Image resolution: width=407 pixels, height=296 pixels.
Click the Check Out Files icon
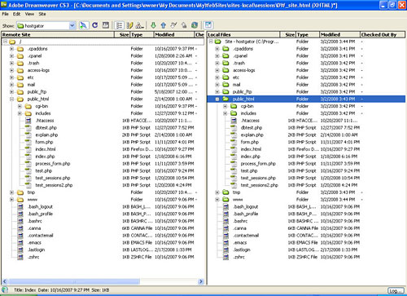tap(173, 25)
